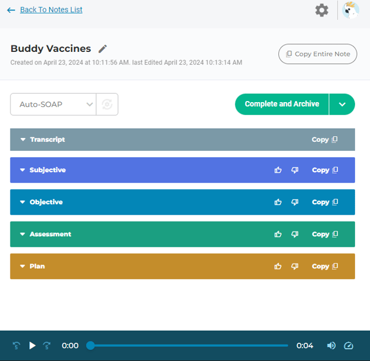
Task: Collapse the Transcript section
Action: click(x=23, y=140)
